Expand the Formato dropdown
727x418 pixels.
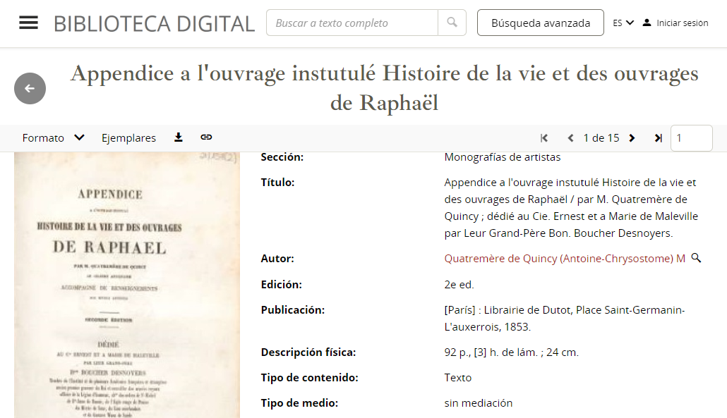tap(54, 138)
